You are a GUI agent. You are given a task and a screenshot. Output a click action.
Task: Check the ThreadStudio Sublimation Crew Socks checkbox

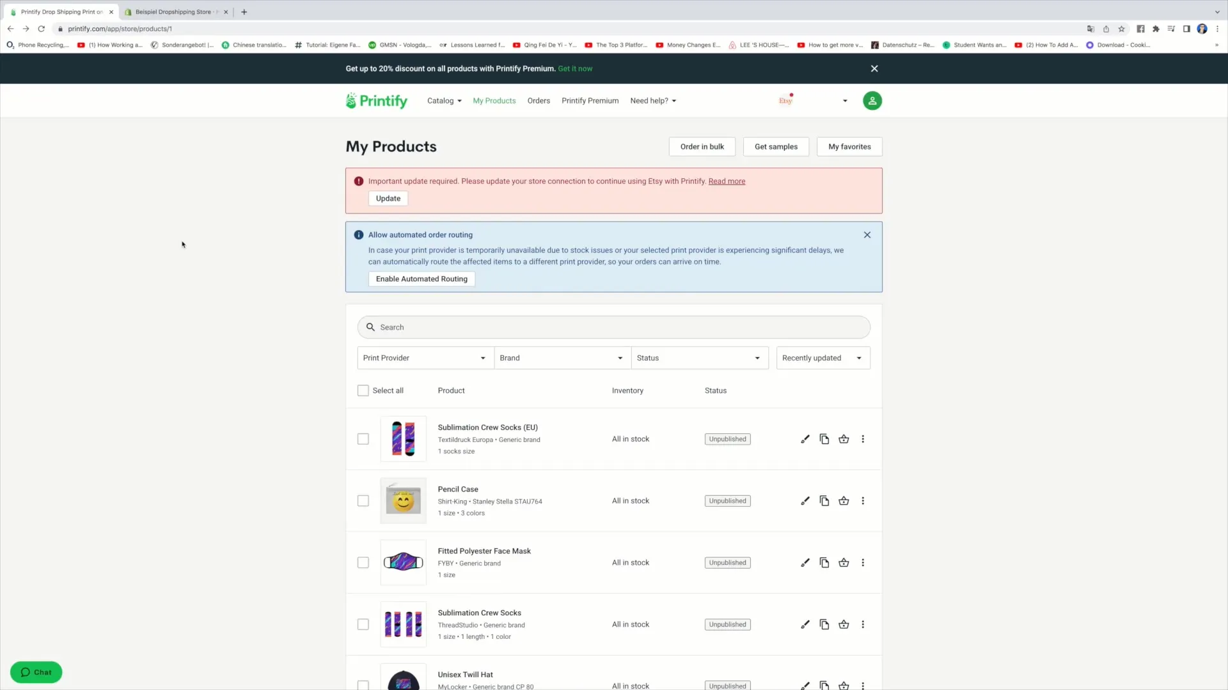tap(363, 624)
